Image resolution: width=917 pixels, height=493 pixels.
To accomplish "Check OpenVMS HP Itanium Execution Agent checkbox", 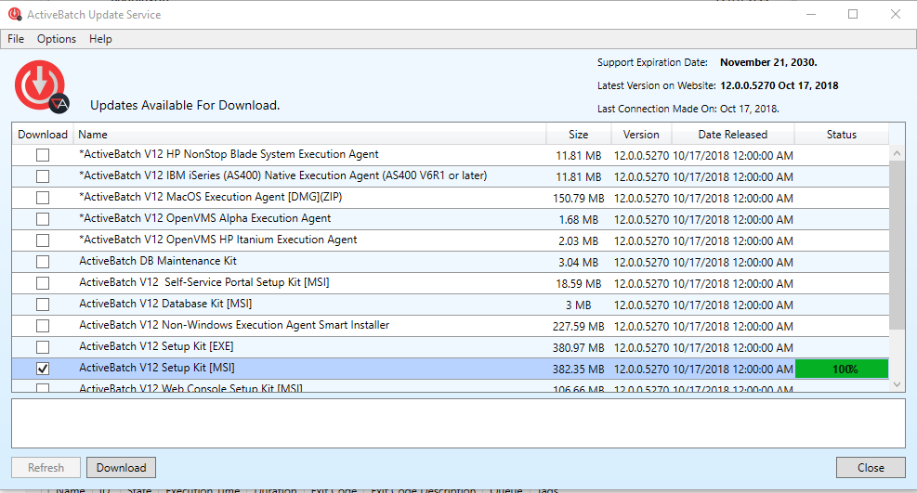I will point(43,240).
